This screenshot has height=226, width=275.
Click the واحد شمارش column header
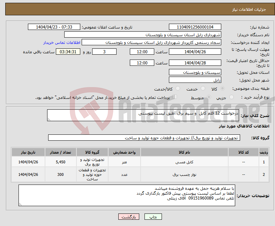click(x=124, y=152)
